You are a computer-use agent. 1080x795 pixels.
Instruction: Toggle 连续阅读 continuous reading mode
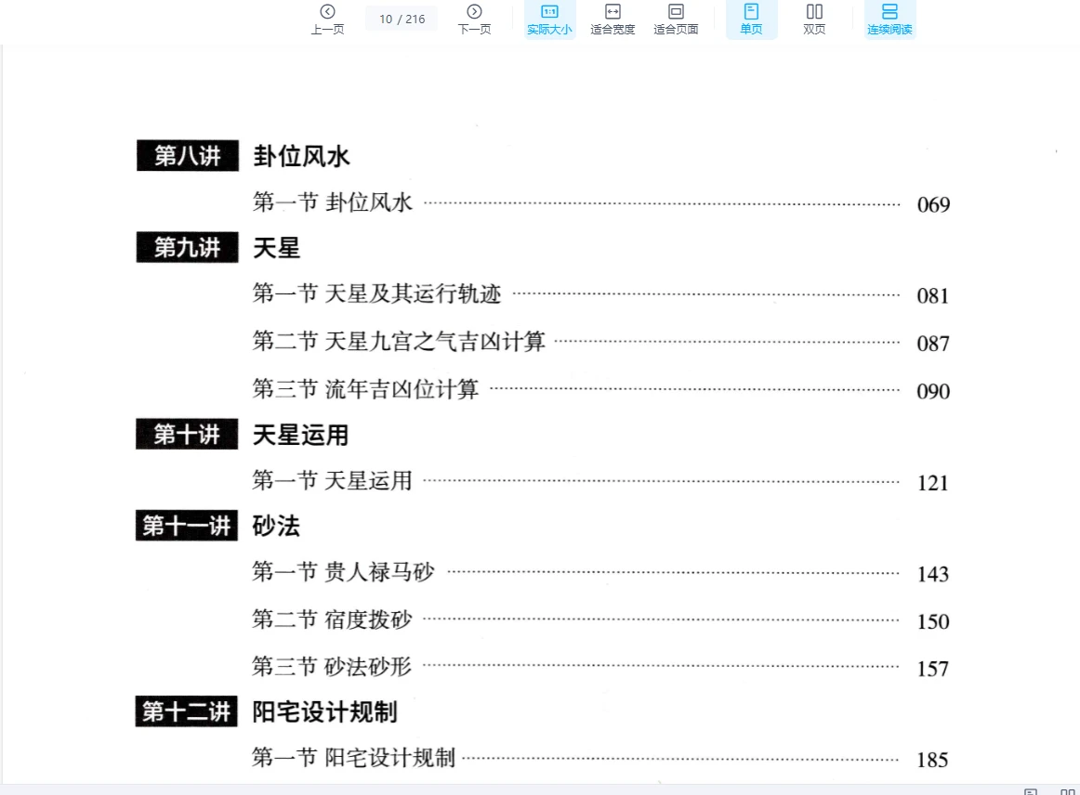click(x=889, y=20)
